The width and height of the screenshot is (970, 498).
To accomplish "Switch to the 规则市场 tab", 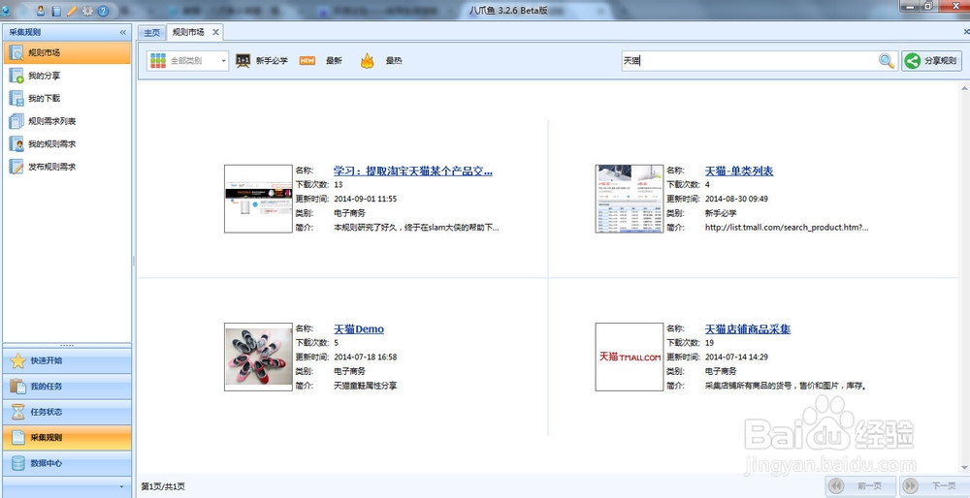I will click(x=188, y=32).
